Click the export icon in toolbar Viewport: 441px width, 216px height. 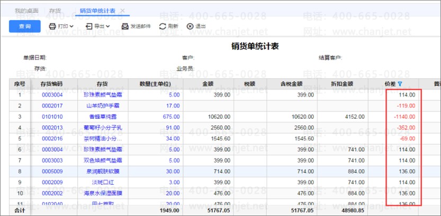click(89, 26)
